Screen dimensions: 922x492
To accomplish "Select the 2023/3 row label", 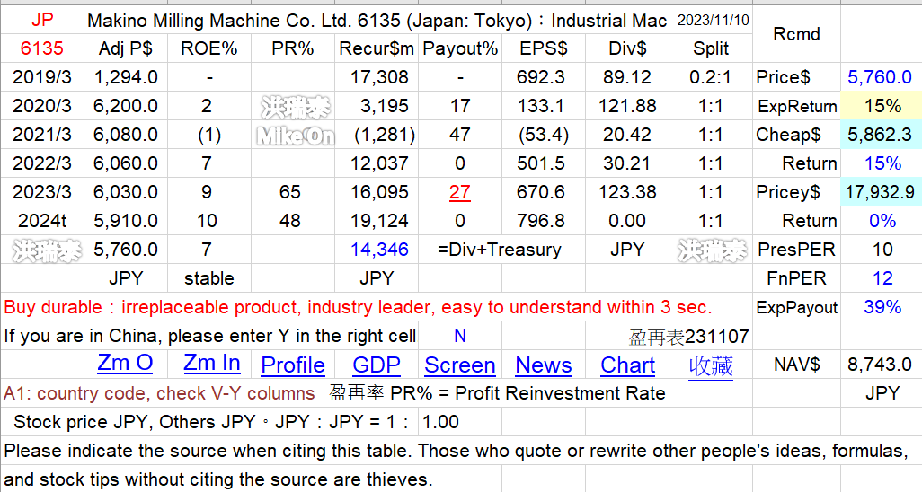I will tap(42, 192).
